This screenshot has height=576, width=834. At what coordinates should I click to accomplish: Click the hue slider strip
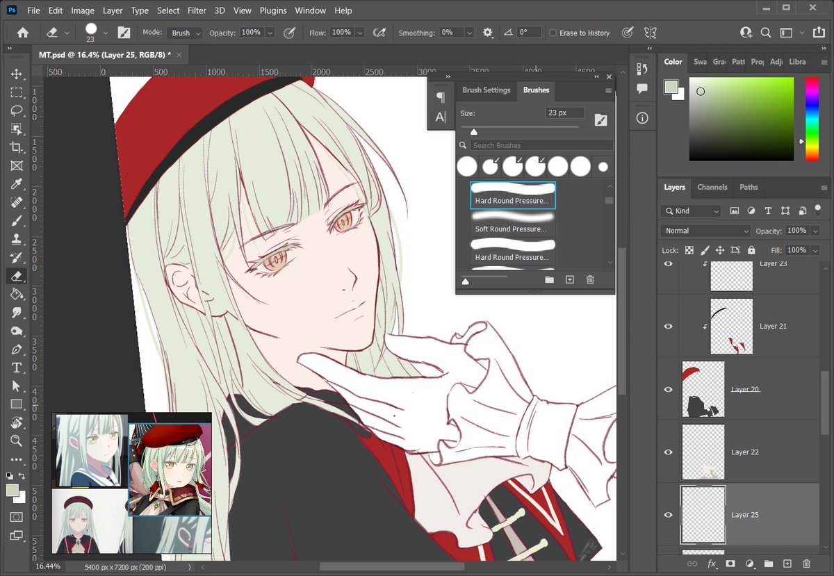point(812,119)
